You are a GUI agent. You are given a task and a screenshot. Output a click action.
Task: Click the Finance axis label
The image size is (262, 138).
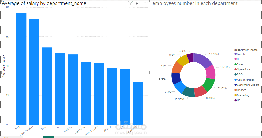pyautogui.click(x=107, y=129)
